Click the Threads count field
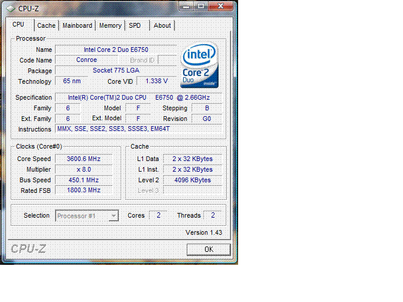Screen dimensions: 403x302 pyautogui.click(x=213, y=215)
